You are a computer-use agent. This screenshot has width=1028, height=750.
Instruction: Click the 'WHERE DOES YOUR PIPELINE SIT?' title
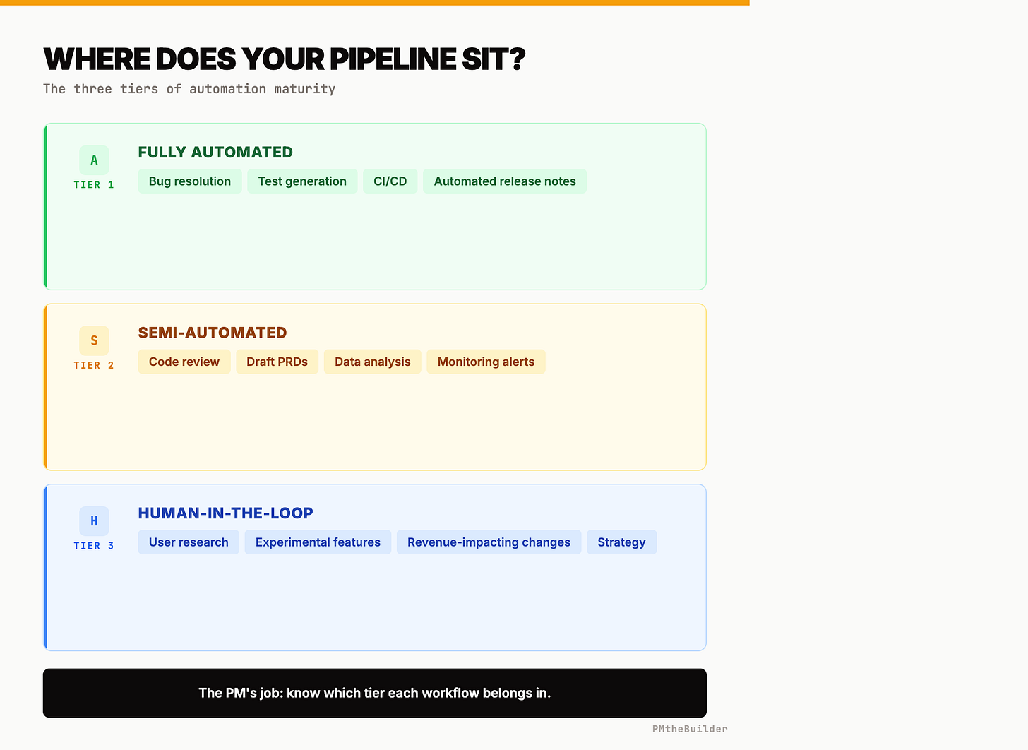tap(285, 59)
